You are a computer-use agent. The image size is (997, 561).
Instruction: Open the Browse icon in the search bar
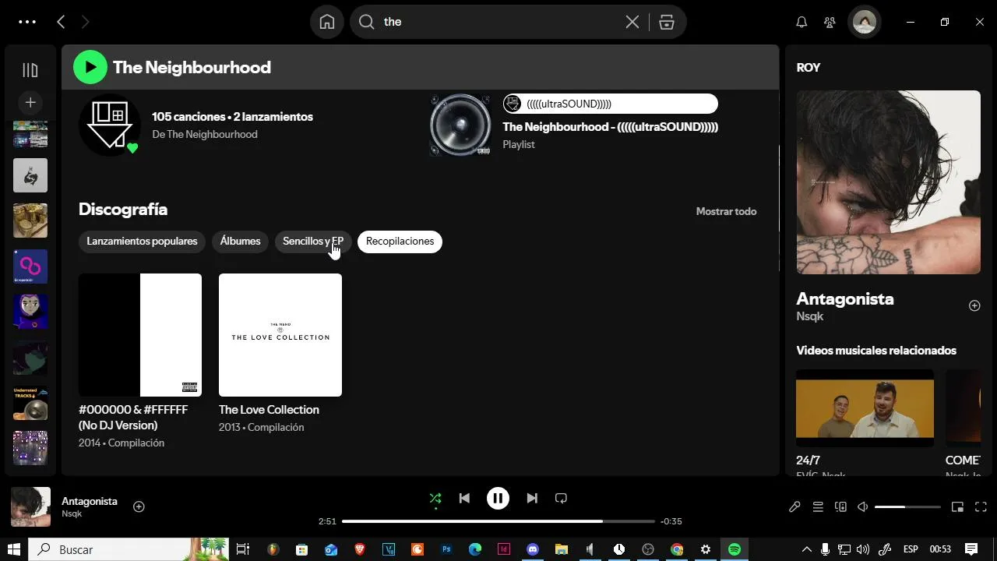tap(667, 22)
